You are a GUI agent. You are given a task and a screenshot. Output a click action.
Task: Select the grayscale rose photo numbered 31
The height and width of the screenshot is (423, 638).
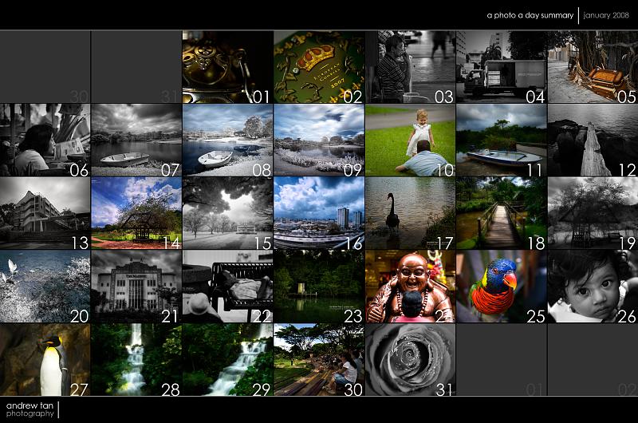tap(410, 359)
